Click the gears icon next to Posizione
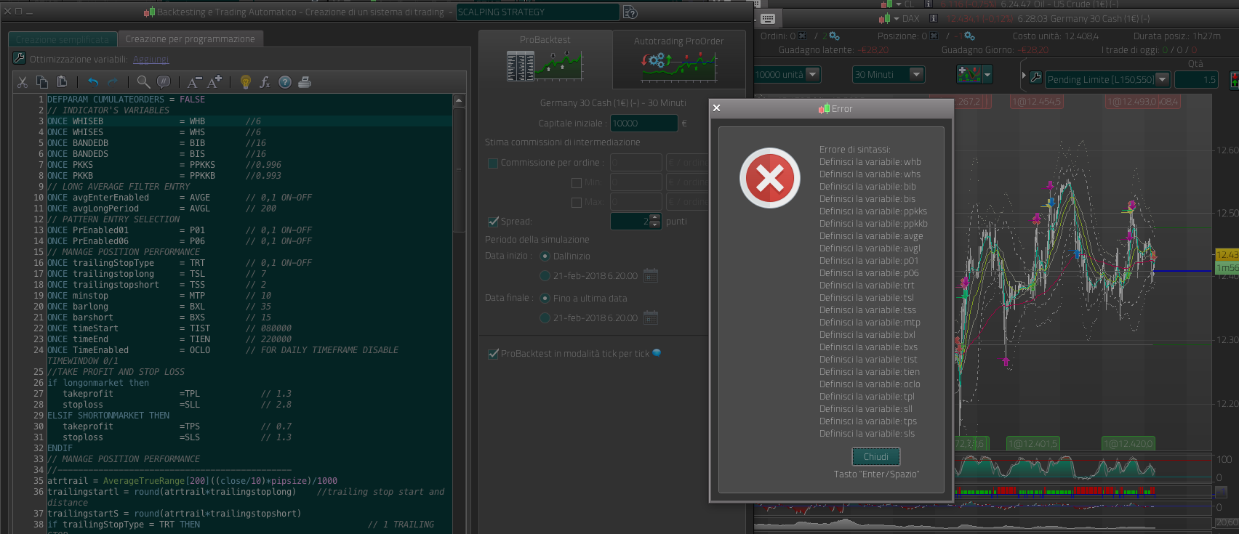The height and width of the screenshot is (534, 1239). click(x=969, y=36)
